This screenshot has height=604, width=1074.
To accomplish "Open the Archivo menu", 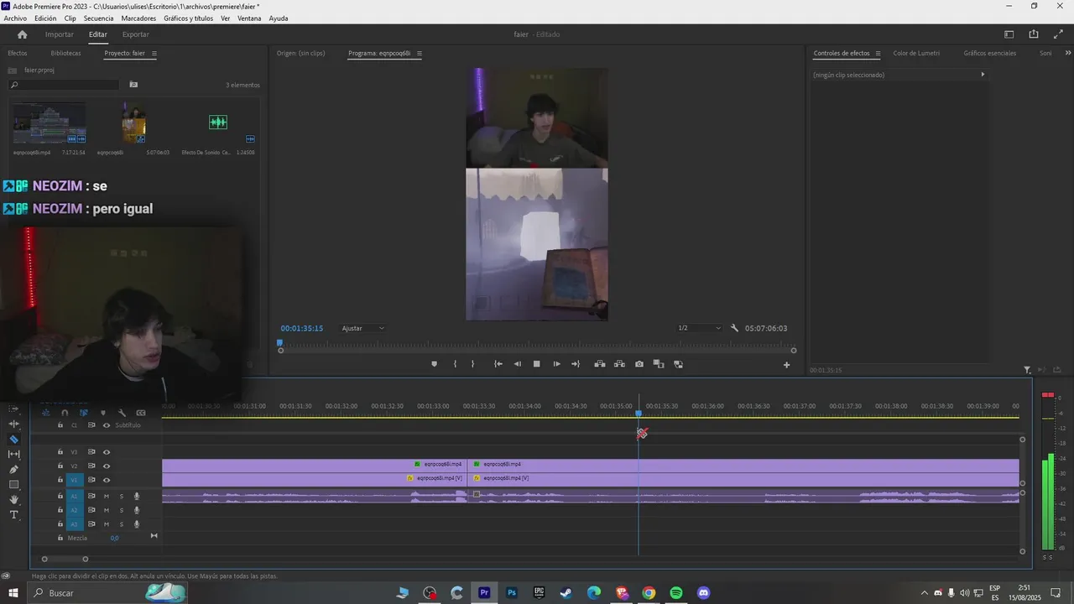I will coord(15,18).
